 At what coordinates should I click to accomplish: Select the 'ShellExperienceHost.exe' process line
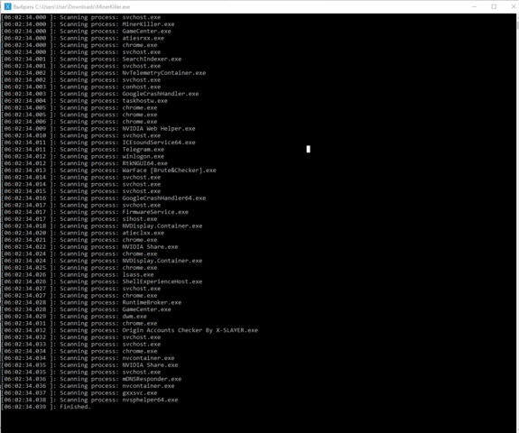102,281
